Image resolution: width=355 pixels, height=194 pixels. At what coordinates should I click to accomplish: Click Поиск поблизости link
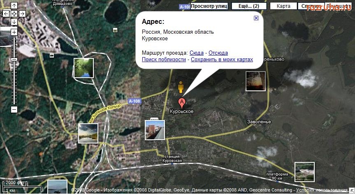click(x=164, y=60)
